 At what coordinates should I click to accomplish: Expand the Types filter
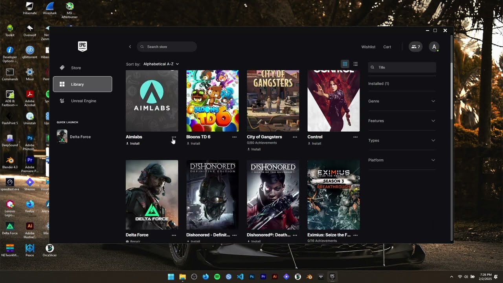(402, 140)
